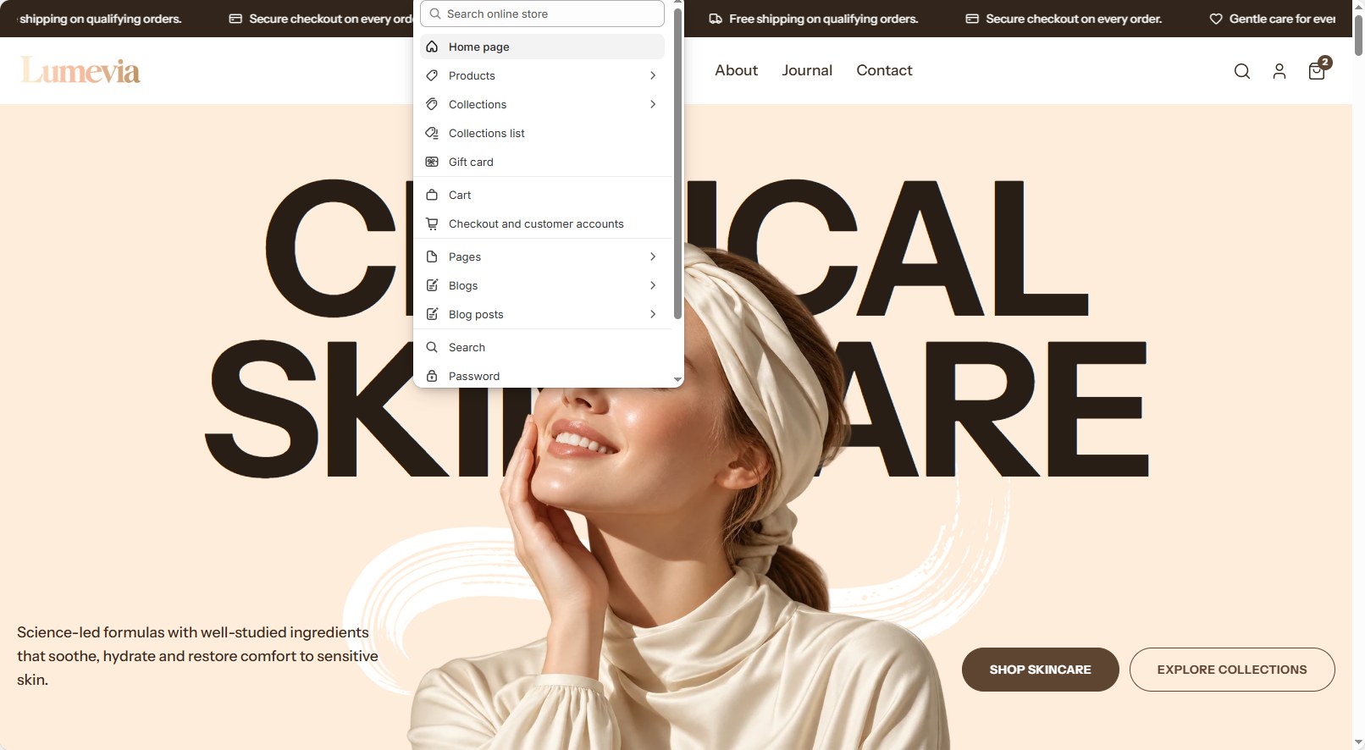Expand the Collections submenu chevron

(653, 104)
